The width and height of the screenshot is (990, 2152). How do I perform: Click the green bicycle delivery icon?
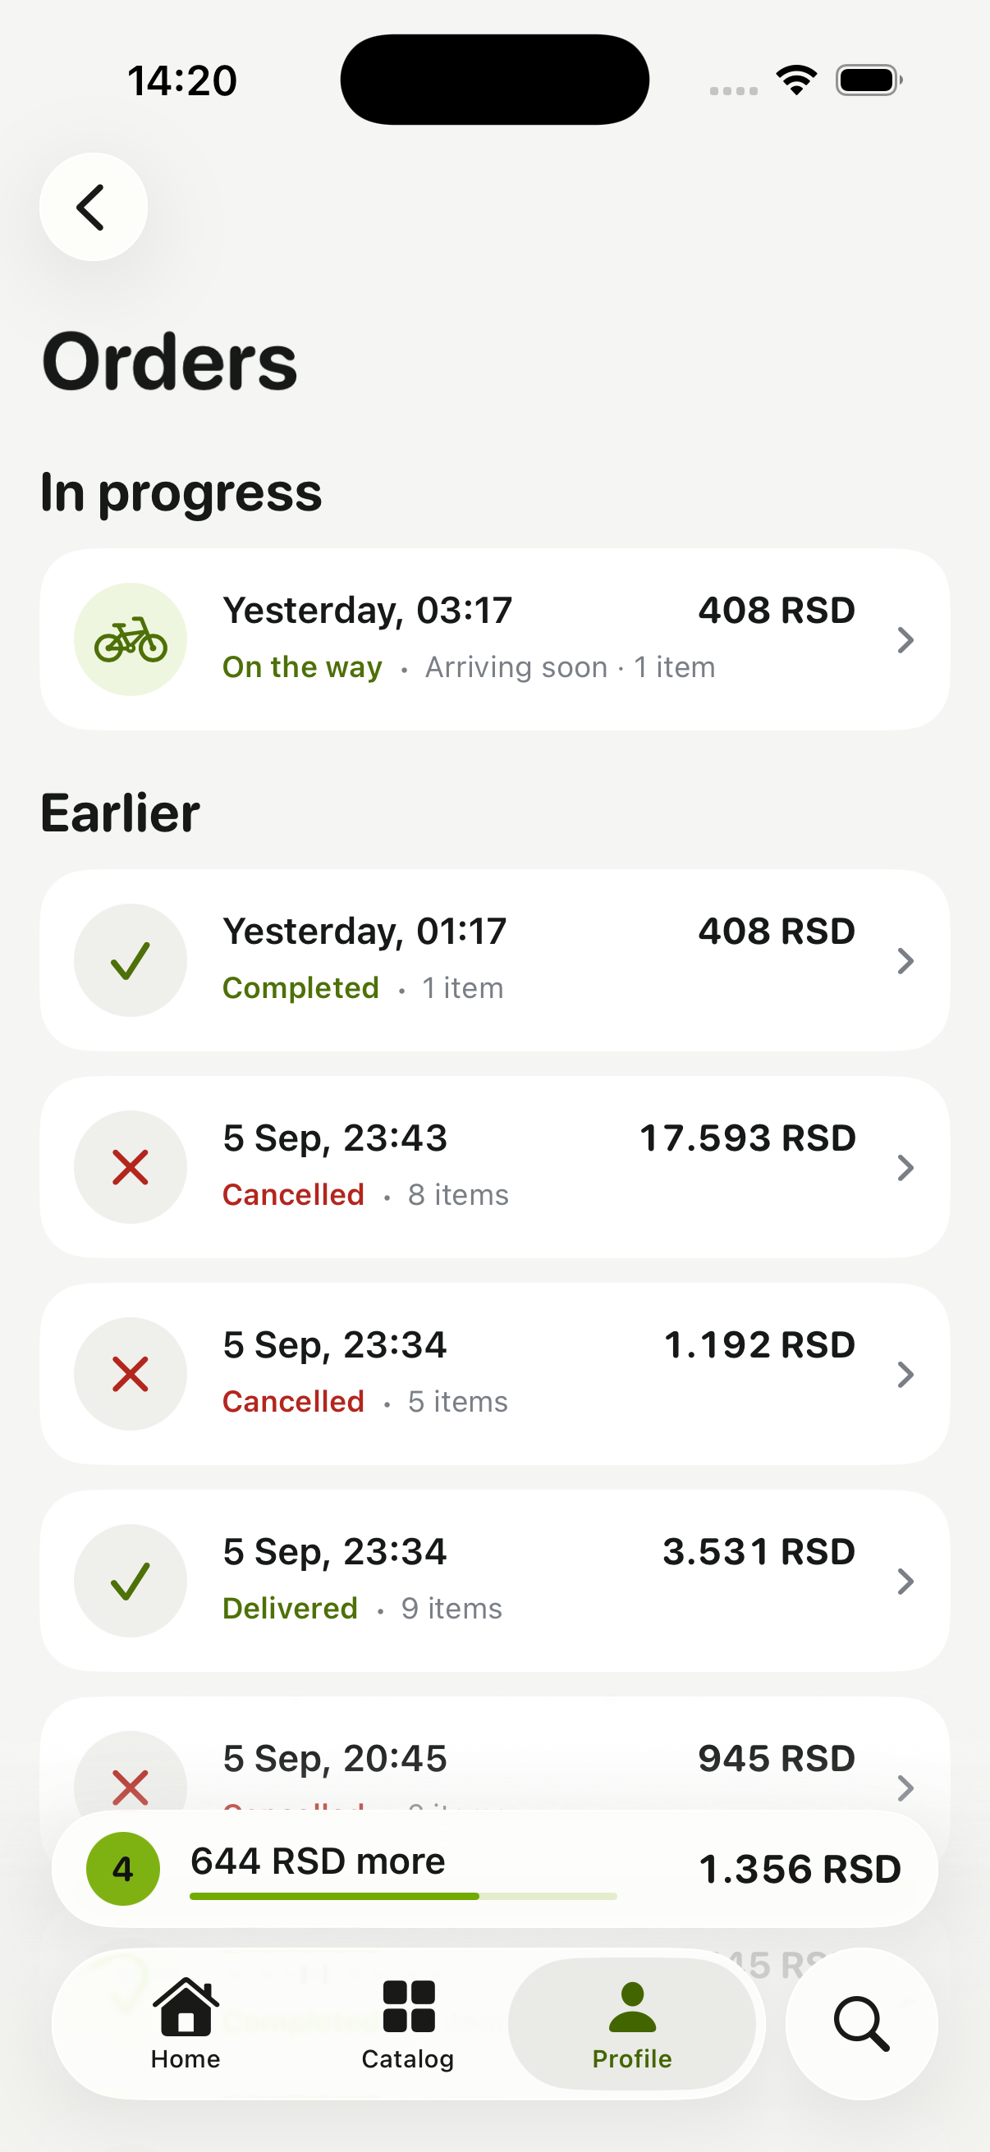(131, 640)
